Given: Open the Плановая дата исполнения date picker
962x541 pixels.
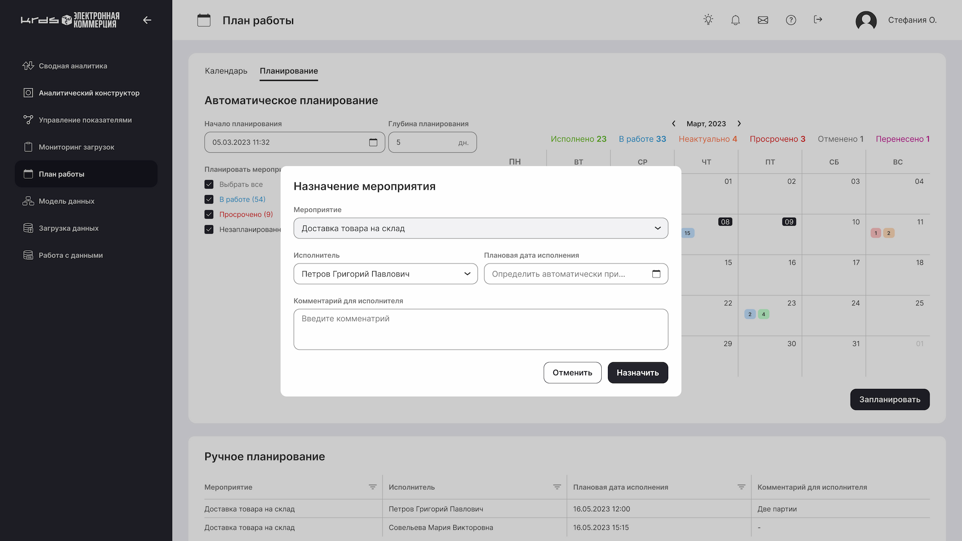Looking at the screenshot, I should [x=657, y=274].
